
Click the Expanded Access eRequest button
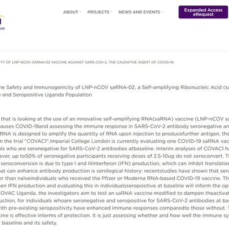click(x=203, y=12)
